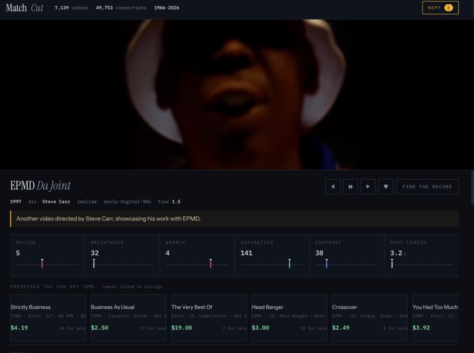Click the 'tier 1.5' label
Screen dimensions: 474x353
(169, 201)
